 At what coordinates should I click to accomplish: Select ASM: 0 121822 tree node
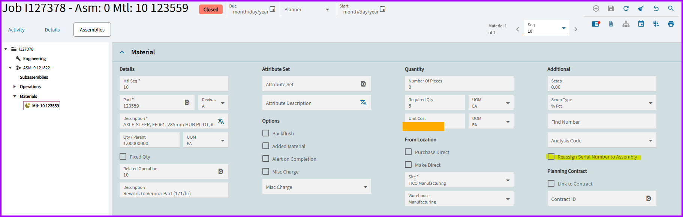[x=36, y=68]
